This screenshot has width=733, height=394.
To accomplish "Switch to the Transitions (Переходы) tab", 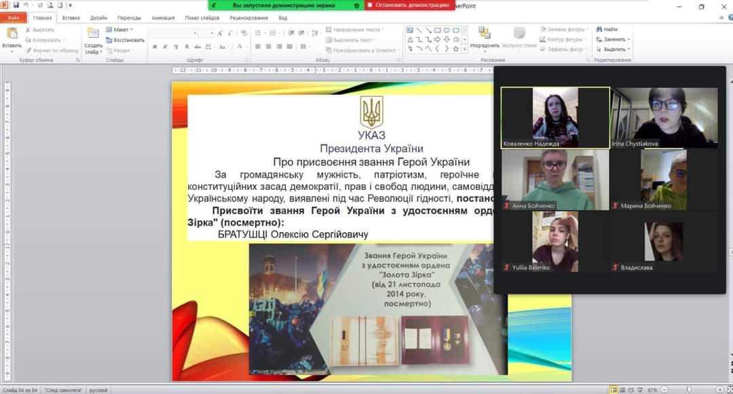I will (x=129, y=18).
